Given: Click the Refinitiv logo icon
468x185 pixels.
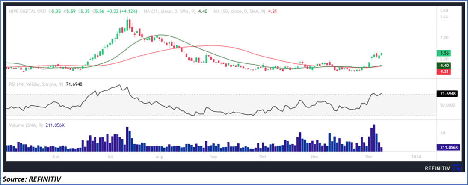Looking at the screenshot, I should point(457,168).
